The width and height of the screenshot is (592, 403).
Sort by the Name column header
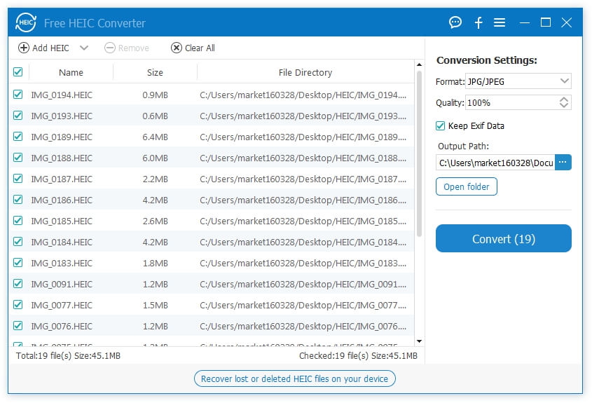71,72
